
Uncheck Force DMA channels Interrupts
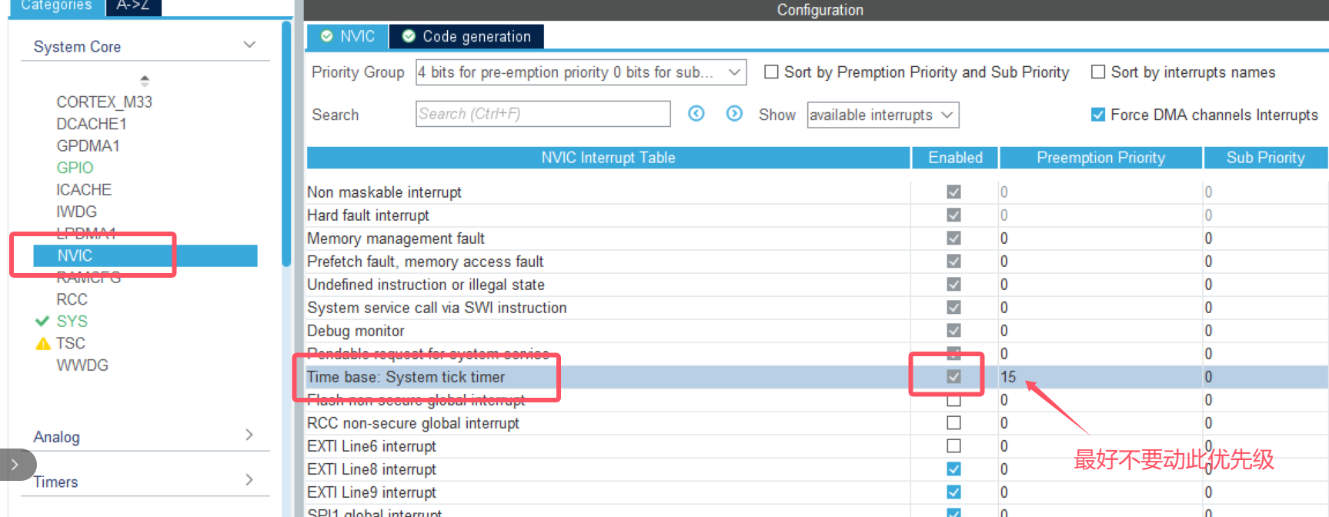[x=1098, y=115]
